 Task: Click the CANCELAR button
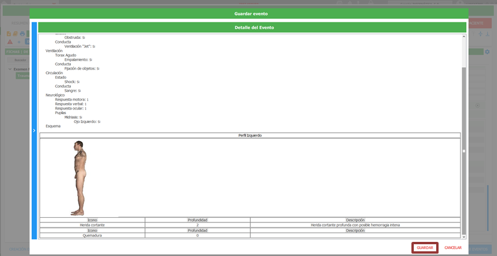(x=453, y=248)
